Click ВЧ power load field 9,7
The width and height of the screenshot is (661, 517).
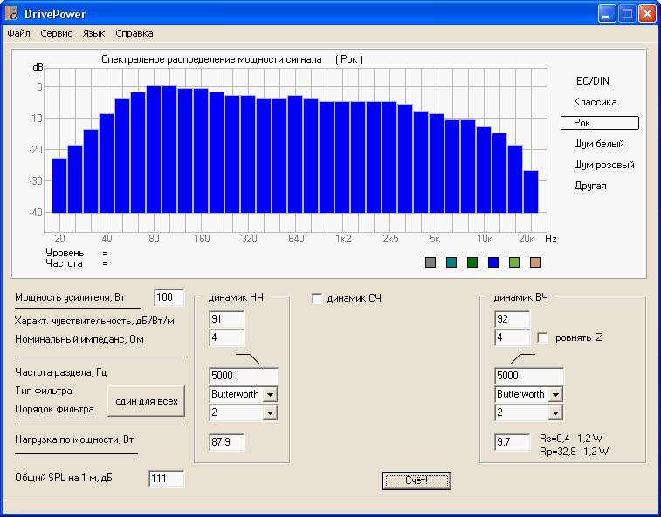click(513, 443)
